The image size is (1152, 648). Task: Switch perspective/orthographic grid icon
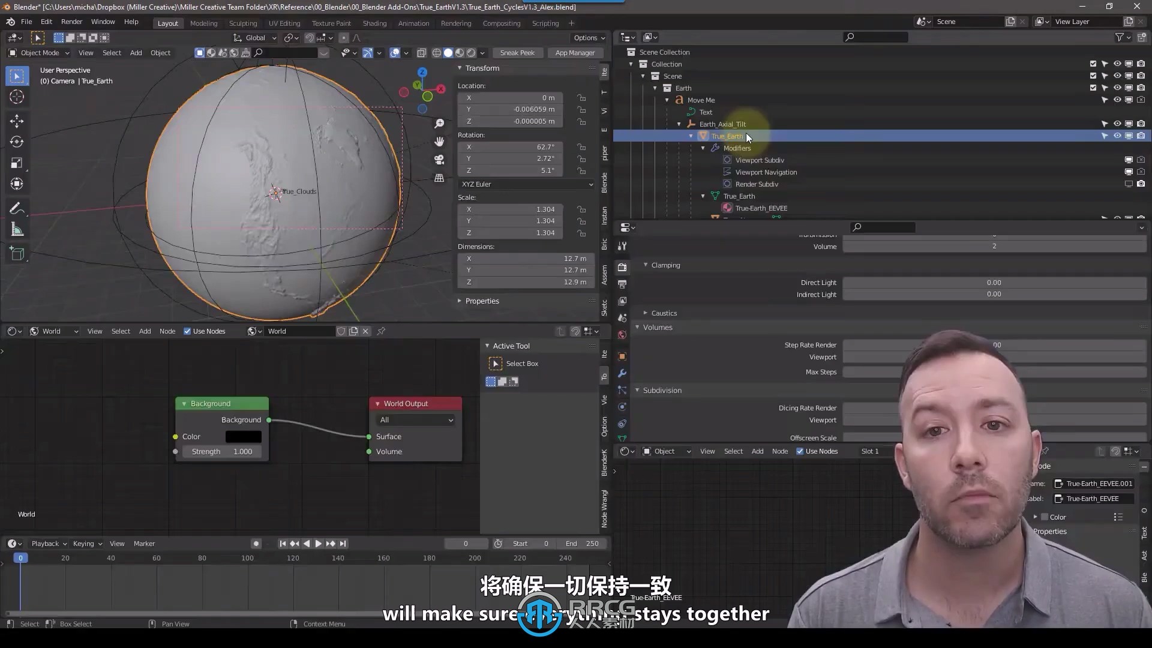pyautogui.click(x=439, y=178)
